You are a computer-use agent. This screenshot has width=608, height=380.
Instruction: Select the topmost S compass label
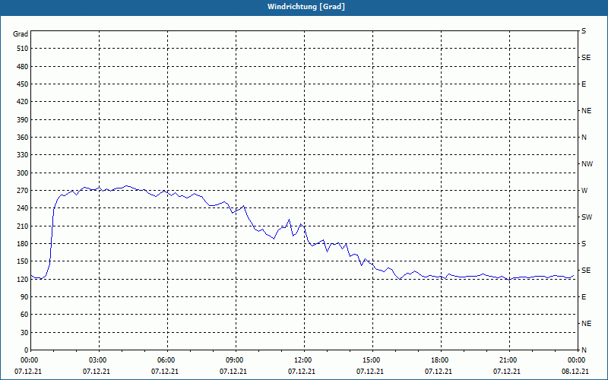click(584, 31)
